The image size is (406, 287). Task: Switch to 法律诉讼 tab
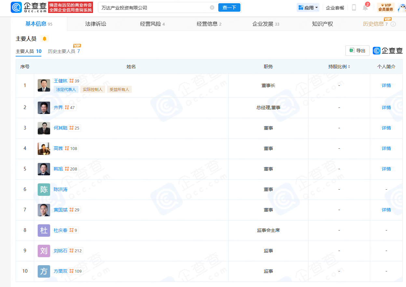(96, 24)
